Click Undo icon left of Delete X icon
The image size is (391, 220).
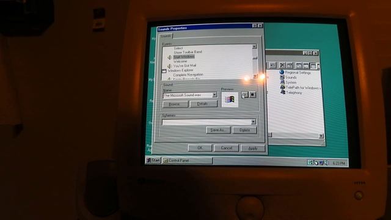[273, 65]
